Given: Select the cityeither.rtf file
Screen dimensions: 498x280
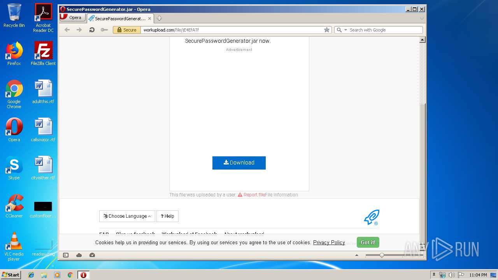Looking at the screenshot, I should pos(43,168).
